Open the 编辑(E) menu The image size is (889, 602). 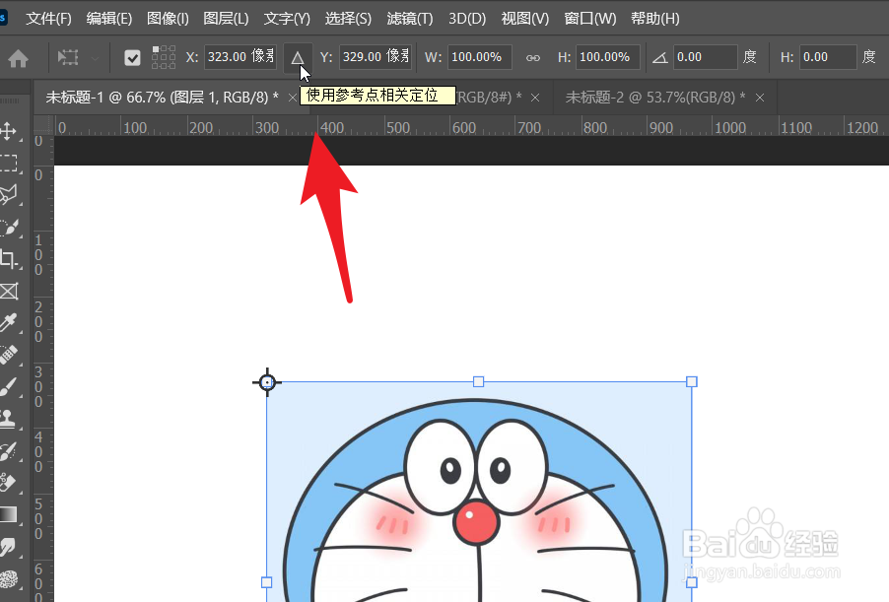click(108, 19)
